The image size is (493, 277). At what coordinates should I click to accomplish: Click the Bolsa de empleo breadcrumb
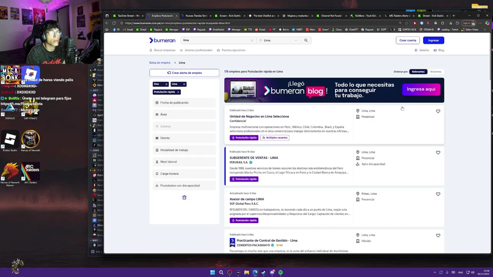[160, 62]
